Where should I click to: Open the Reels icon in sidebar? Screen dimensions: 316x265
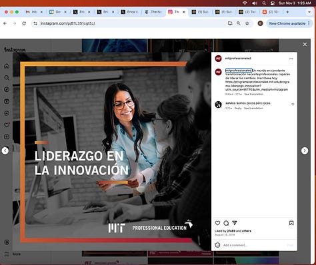[x=7, y=101]
